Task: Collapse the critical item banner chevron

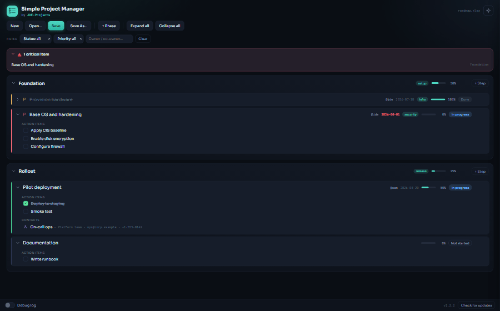Action: click(13, 54)
